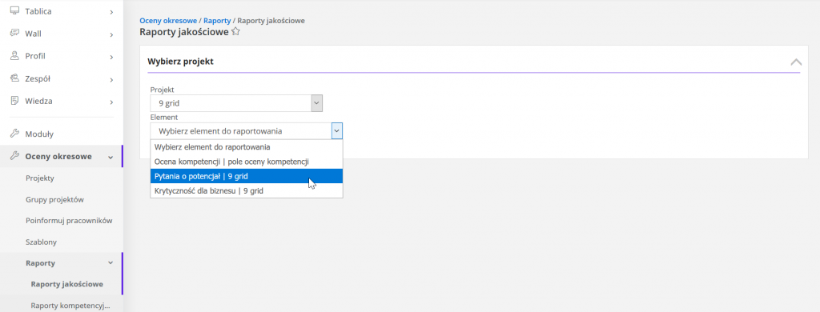Viewport: 820px width, 312px height.
Task: Click the 'Wybierz projekt' panel heading
Action: 180,61
